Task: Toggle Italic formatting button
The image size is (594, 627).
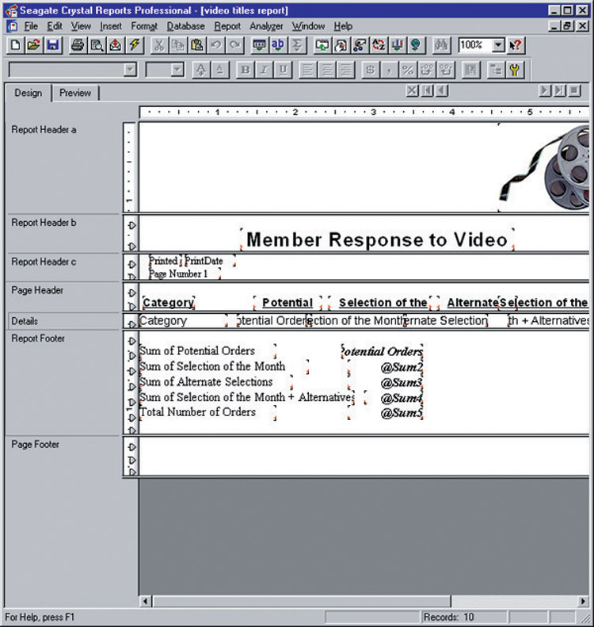Action: coord(264,70)
